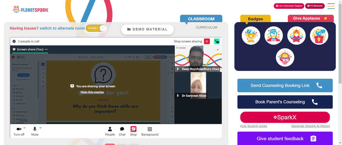342x145 pixels.
Task: Award the raised fist badge
Action: (x=274, y=36)
